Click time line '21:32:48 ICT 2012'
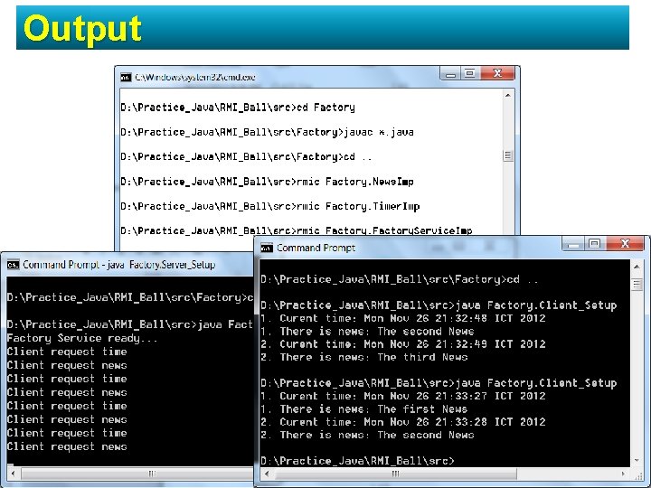The image size is (651, 488). click(x=403, y=319)
